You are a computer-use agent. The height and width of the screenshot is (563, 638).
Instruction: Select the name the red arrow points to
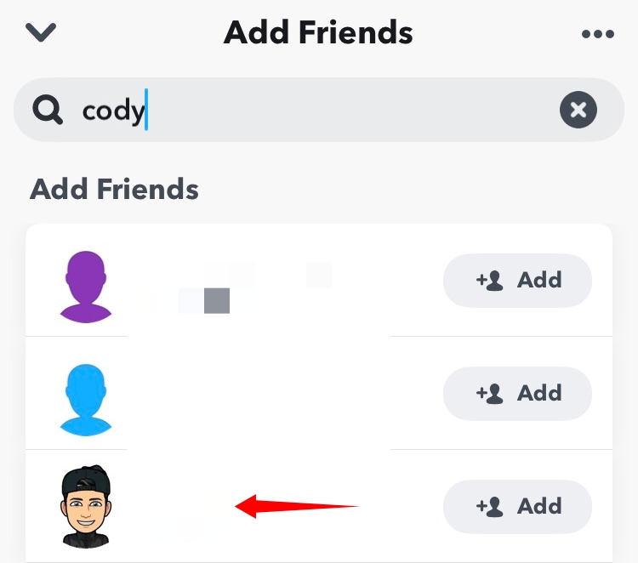(191, 508)
